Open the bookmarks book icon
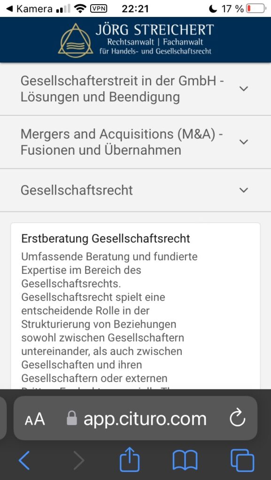This screenshot has width=271, height=480. 185,460
